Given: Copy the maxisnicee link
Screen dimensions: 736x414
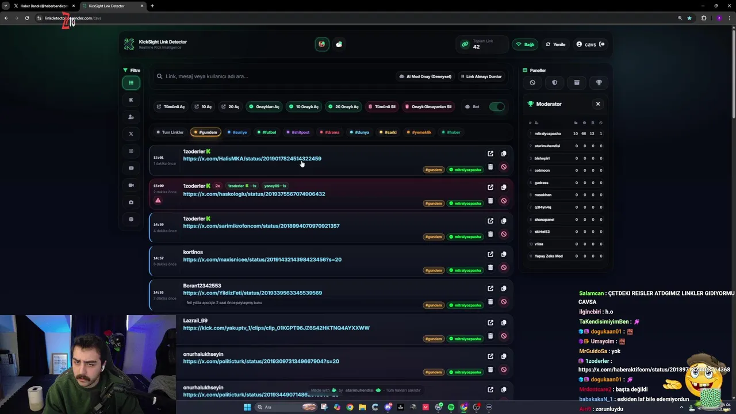Looking at the screenshot, I should 504,254.
